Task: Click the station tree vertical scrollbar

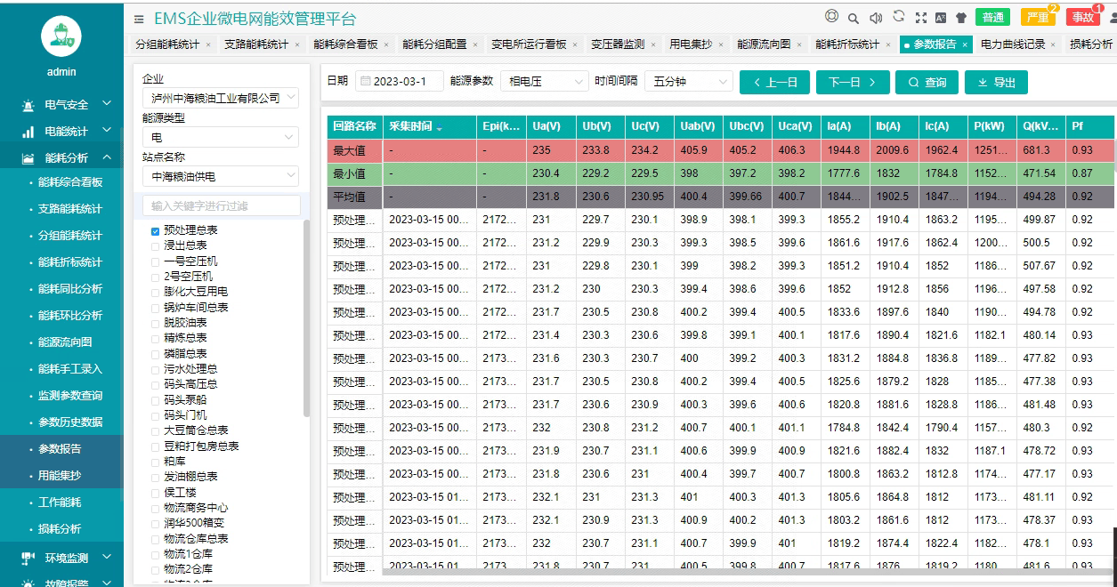Action: (x=307, y=320)
